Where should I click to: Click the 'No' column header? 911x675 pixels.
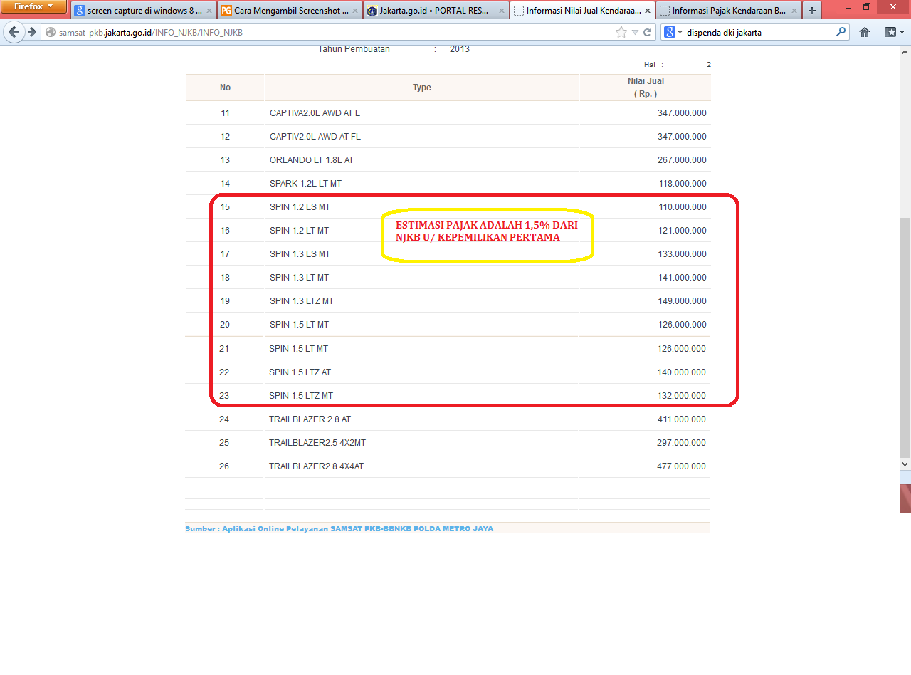225,88
